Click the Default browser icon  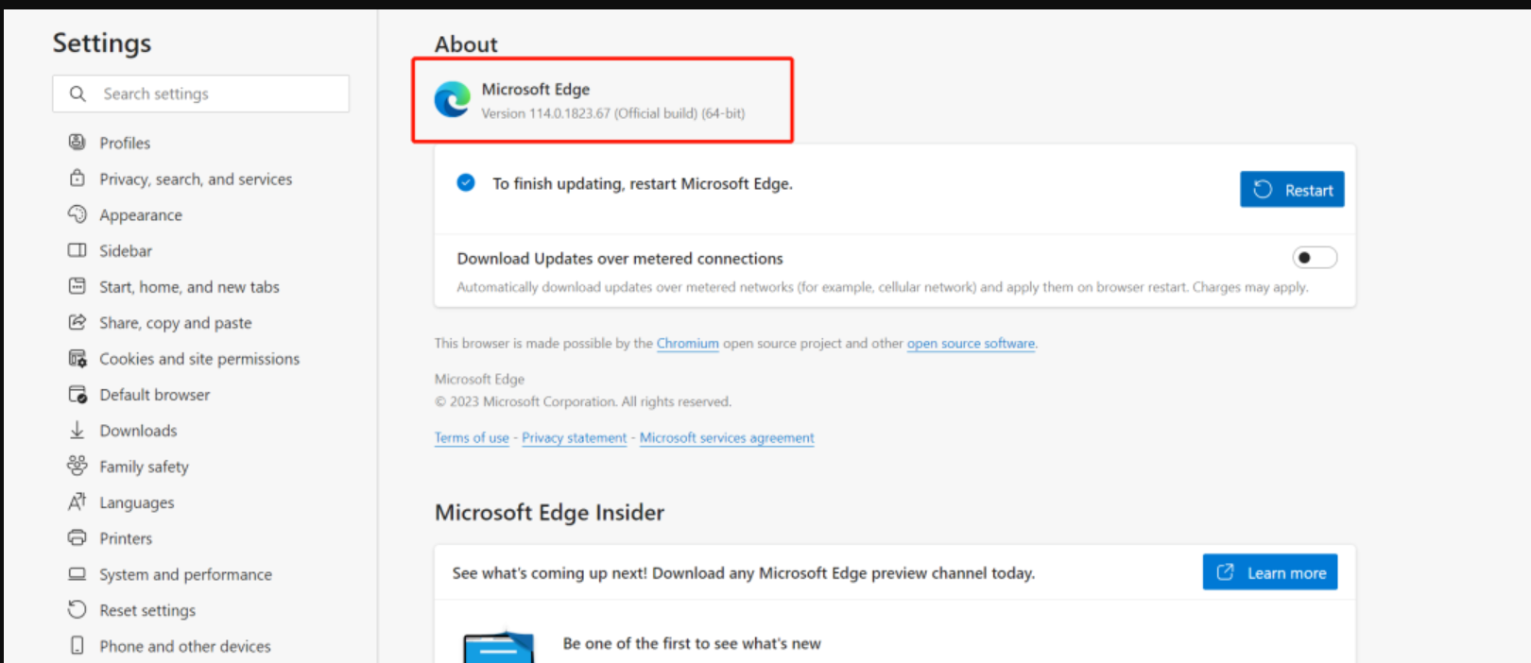77,395
